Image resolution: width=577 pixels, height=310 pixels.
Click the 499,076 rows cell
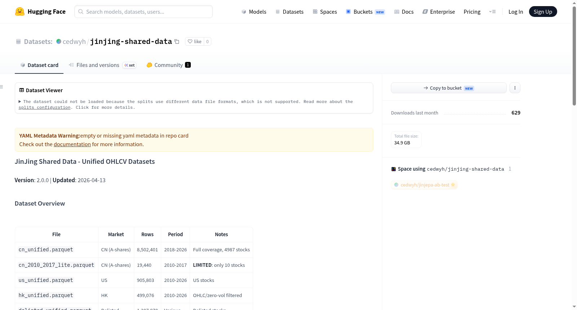pyautogui.click(x=147, y=296)
